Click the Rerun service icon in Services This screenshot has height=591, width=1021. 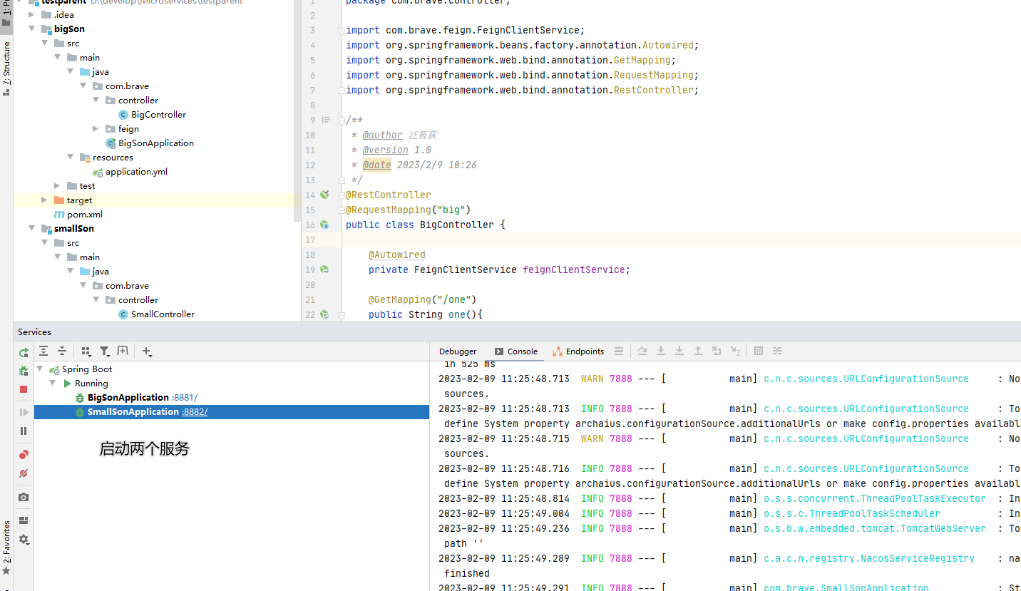(24, 352)
